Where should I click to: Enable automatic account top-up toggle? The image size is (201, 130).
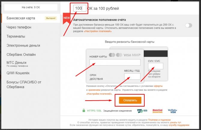click(189, 26)
